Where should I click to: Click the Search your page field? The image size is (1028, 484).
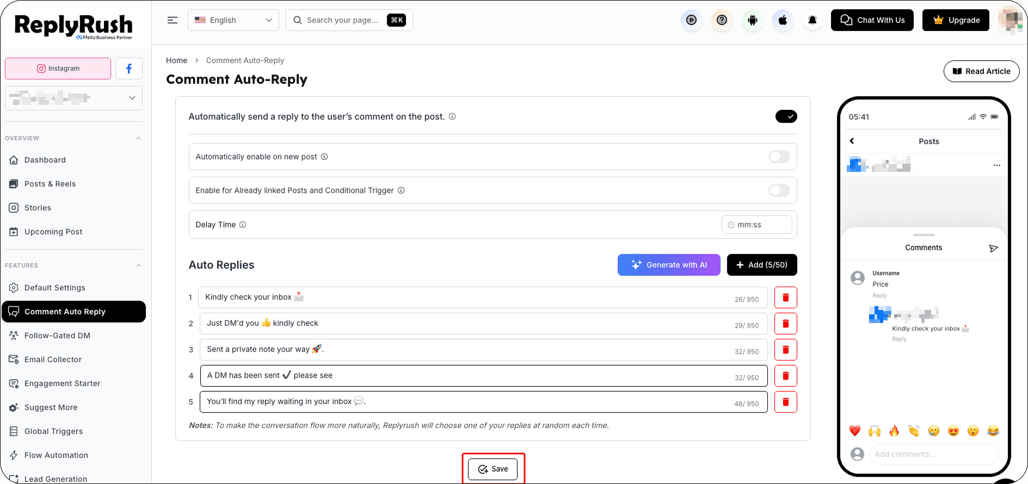pyautogui.click(x=349, y=20)
